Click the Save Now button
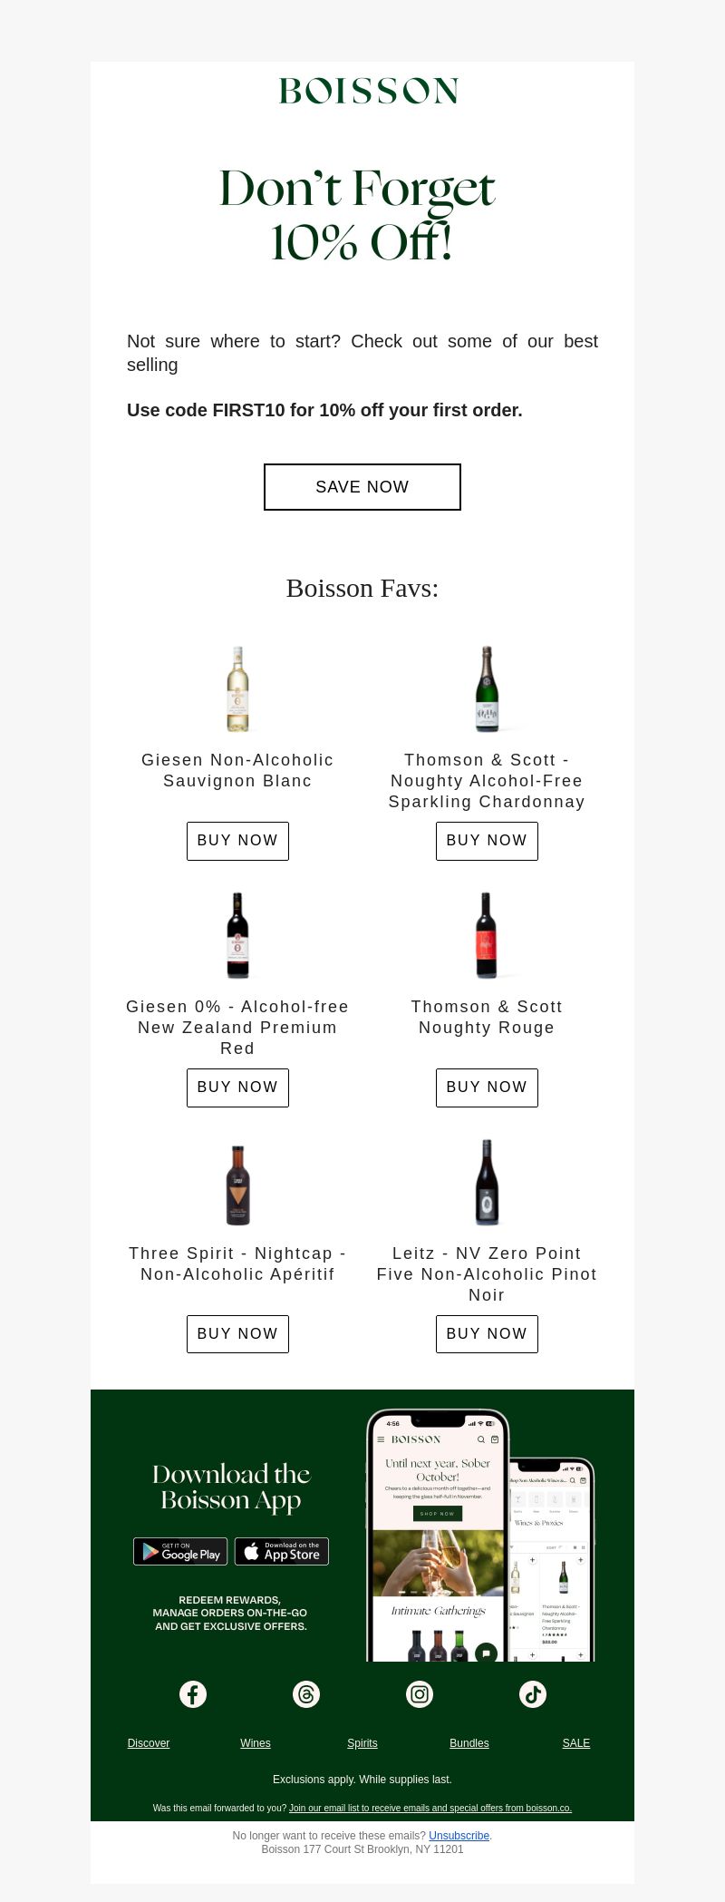 pyautogui.click(x=362, y=487)
